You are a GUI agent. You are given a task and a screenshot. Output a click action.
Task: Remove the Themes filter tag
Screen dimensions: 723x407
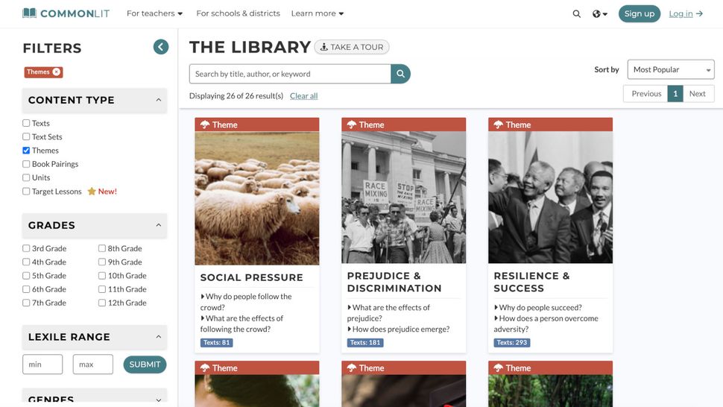tap(56, 72)
